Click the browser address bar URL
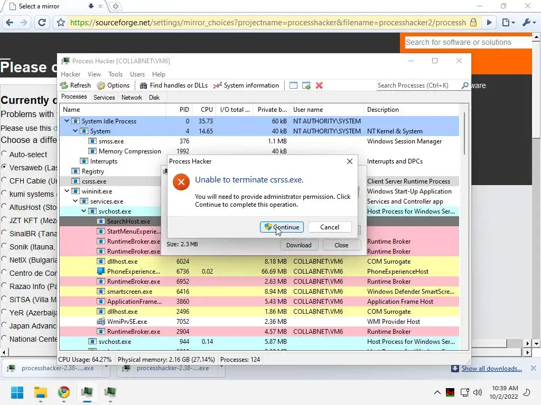The image size is (541, 405). [x=268, y=23]
